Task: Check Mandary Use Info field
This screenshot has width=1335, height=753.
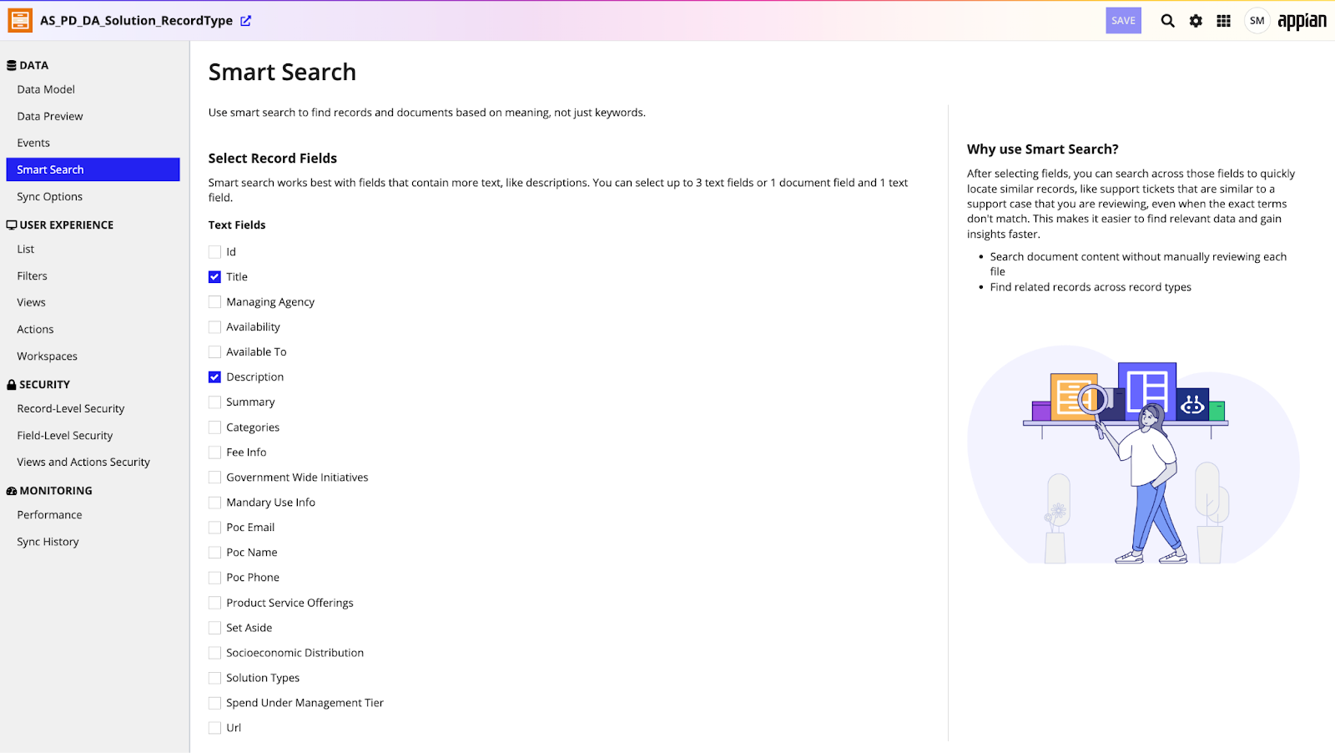Action: click(214, 502)
